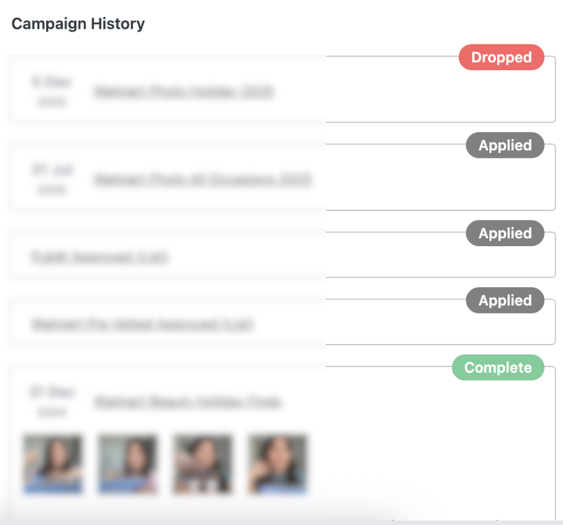Select the date shown in the first Applied card
Screen dimensions: 563x525
(52, 179)
